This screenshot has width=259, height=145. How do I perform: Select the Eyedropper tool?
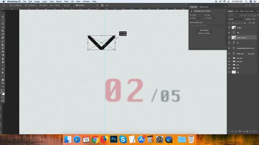tap(3, 34)
